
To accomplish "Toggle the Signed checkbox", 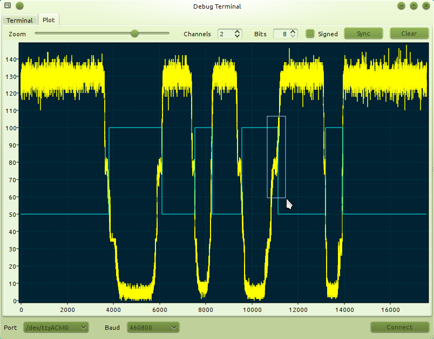I will pos(310,34).
